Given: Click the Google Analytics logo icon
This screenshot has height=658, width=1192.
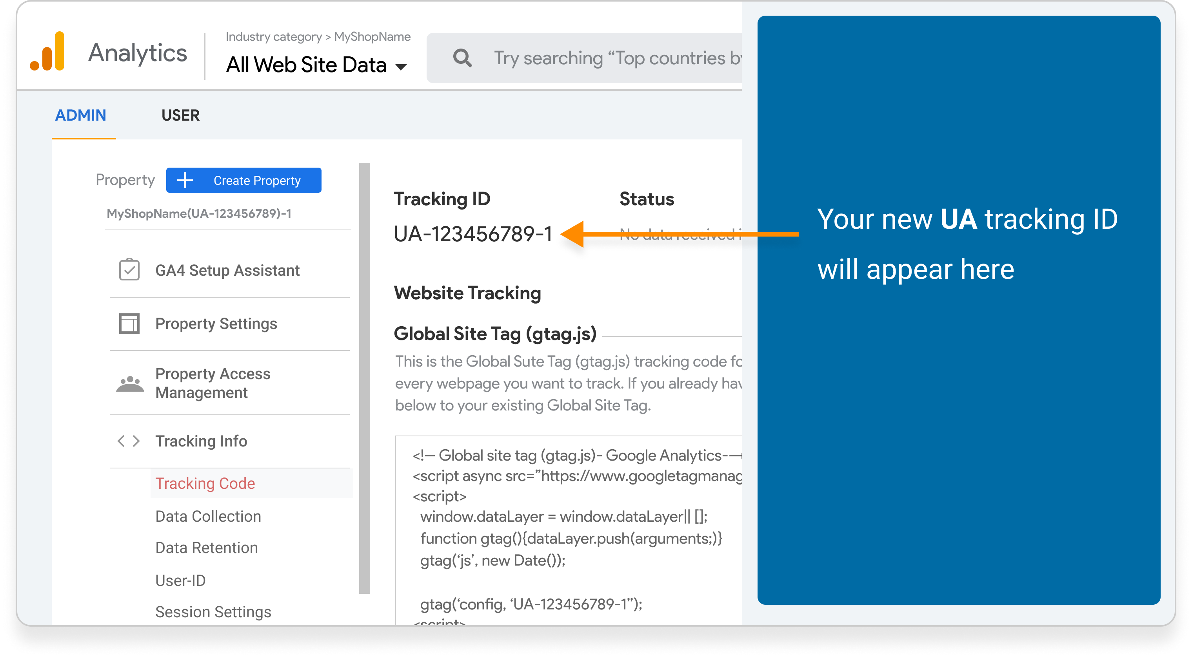Looking at the screenshot, I should coord(47,51).
